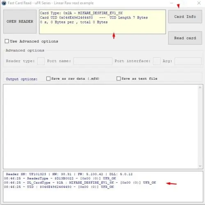This screenshot has height=205, width=205.
Task: Select the DL_CardType log line
Action: pyautogui.click(x=80, y=182)
